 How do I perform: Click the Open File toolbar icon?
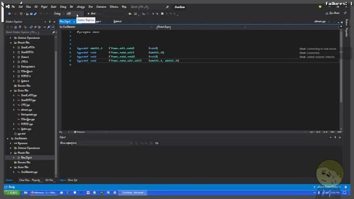(x=27, y=14)
